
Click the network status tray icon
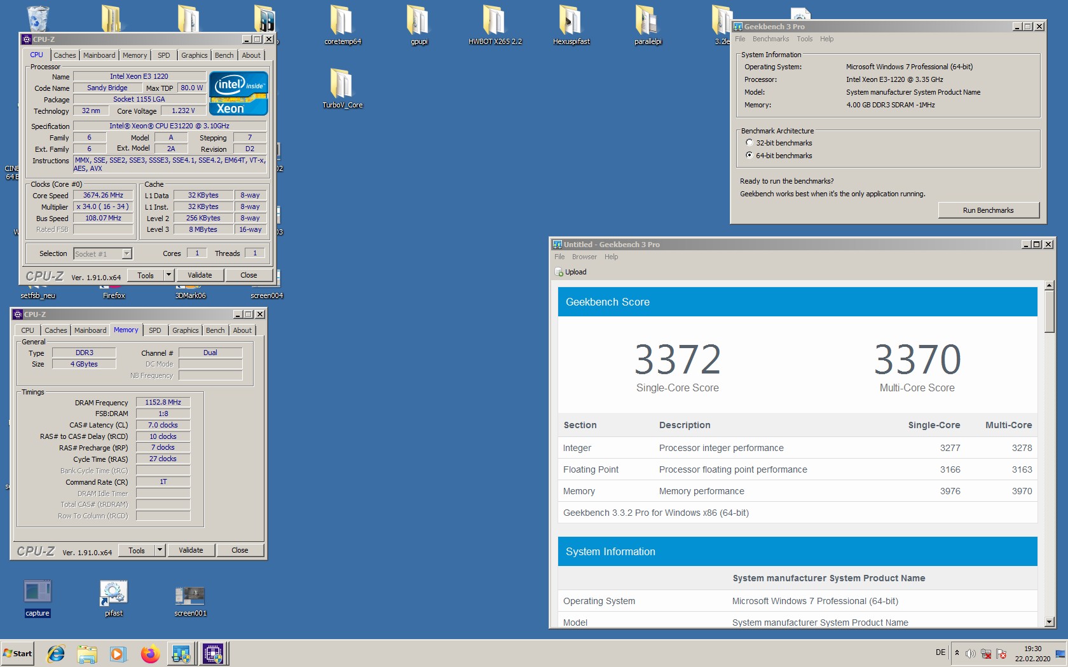tap(986, 654)
